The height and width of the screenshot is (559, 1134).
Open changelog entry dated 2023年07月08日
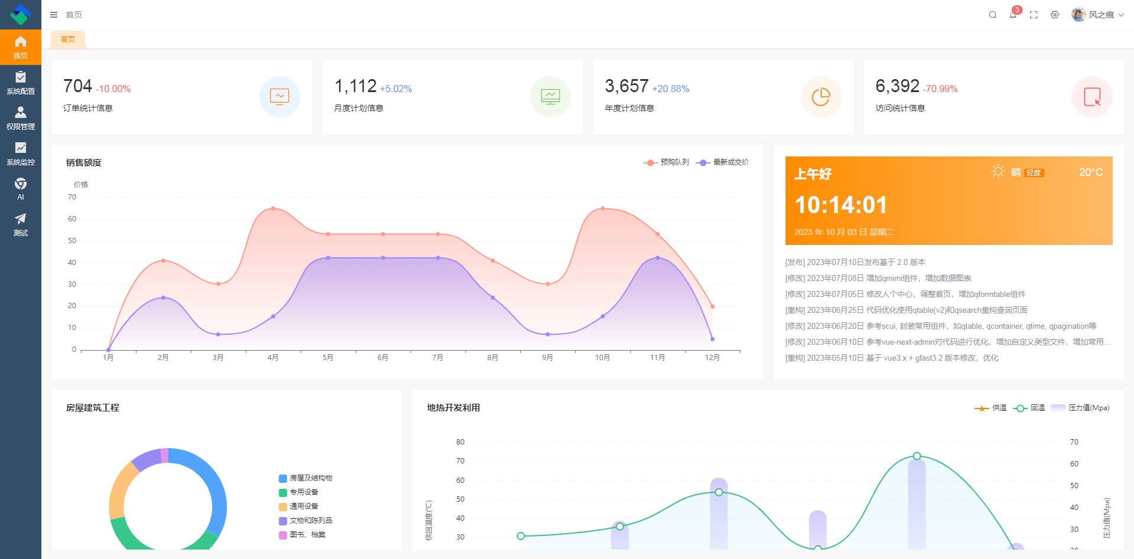coord(878,278)
